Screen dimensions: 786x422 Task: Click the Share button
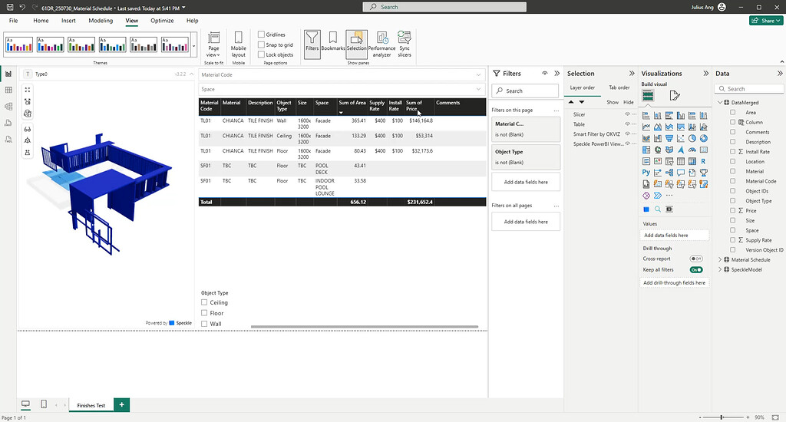pyautogui.click(x=766, y=21)
